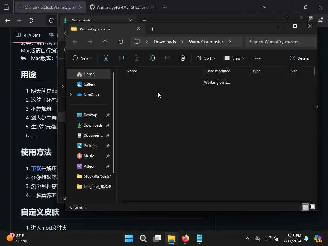Image resolution: width=328 pixels, height=246 pixels.
Task: Click the Delete trash can icon
Action: pyautogui.click(x=183, y=58)
